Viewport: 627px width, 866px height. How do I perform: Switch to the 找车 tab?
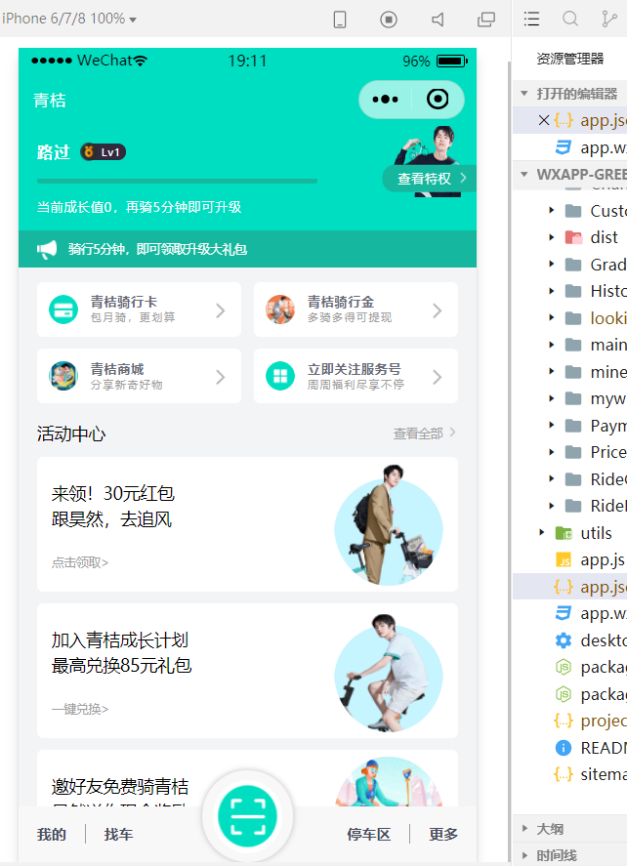[119, 834]
